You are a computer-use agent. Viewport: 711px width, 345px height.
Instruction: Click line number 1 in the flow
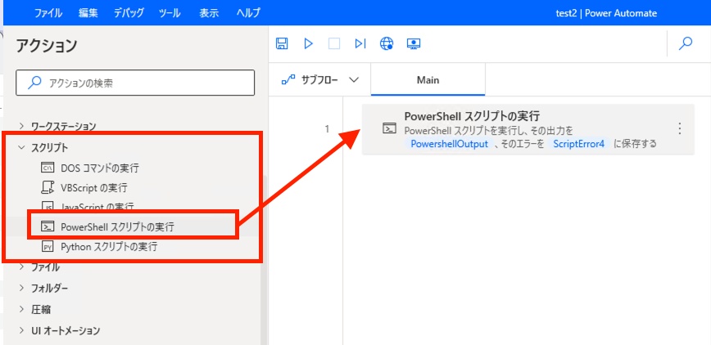(327, 129)
